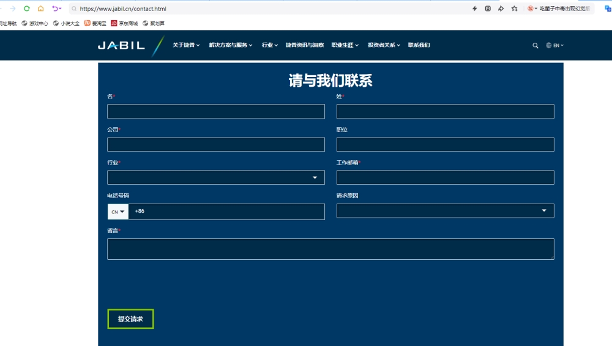
Task: Click the 吃菌子中毒出现幻觉后 search suggestion
Action: pos(565,9)
